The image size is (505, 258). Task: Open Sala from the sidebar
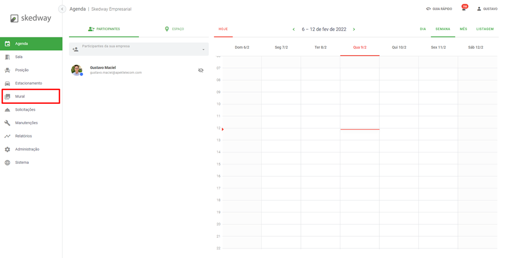click(x=19, y=57)
